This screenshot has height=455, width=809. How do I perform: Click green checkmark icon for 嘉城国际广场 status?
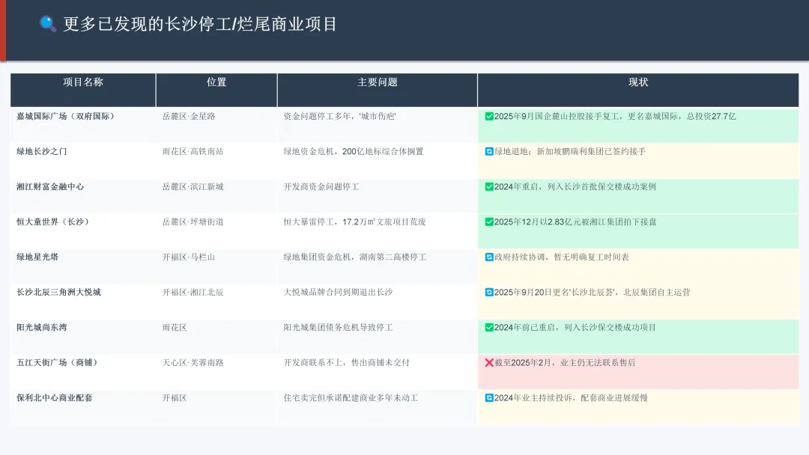(x=489, y=117)
